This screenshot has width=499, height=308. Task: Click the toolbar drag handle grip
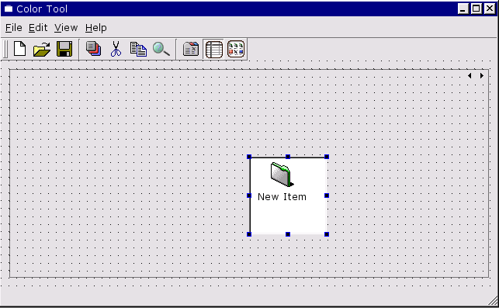coord(5,50)
